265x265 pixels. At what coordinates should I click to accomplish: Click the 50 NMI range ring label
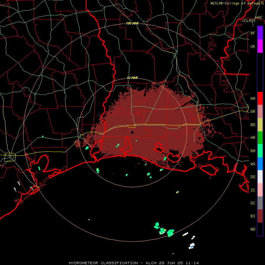[x=132, y=78]
